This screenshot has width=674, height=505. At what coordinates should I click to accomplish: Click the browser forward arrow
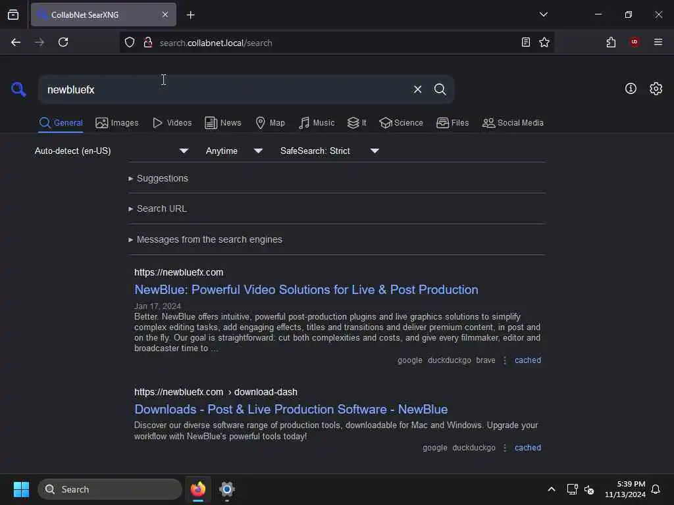[x=39, y=42]
